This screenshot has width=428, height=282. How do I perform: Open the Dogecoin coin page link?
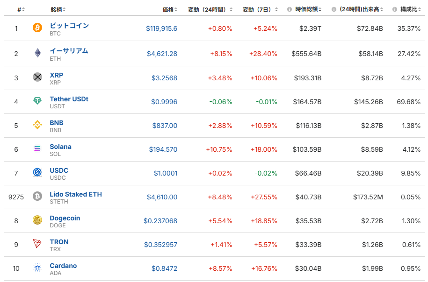coord(65,218)
